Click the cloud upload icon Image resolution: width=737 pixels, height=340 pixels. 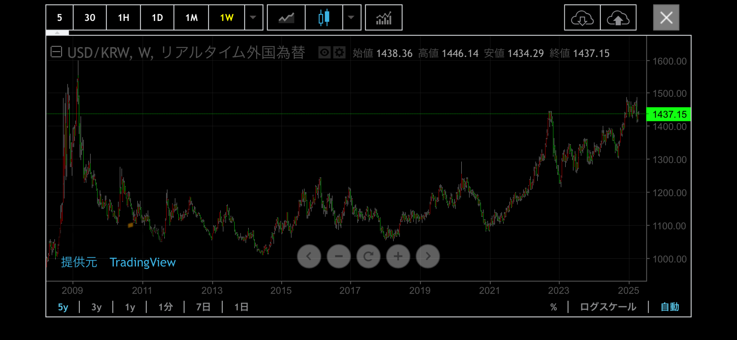pos(618,18)
